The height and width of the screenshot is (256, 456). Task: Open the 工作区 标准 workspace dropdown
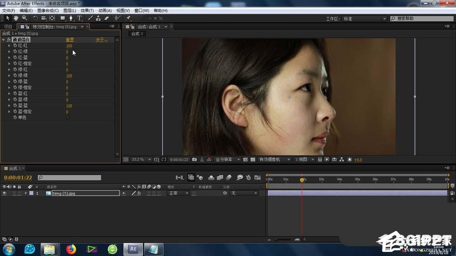click(364, 19)
